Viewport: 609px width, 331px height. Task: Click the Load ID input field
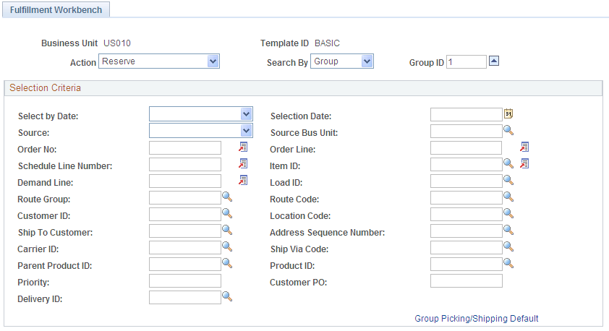[466, 181]
